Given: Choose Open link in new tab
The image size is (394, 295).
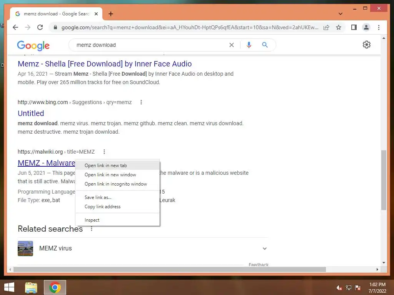Looking at the screenshot, I should click(117, 165).
